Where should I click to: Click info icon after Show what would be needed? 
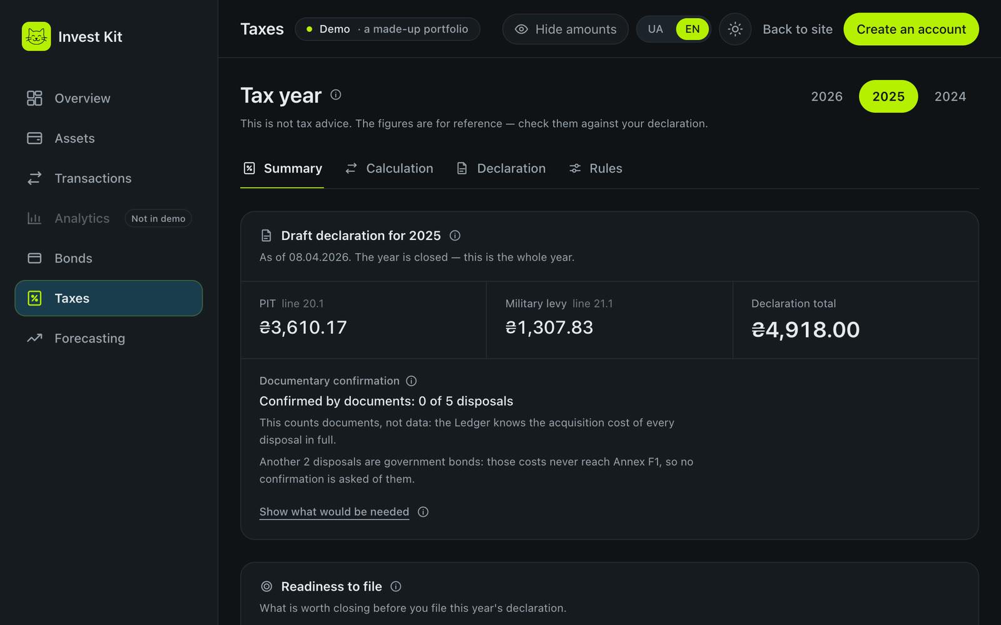point(423,512)
